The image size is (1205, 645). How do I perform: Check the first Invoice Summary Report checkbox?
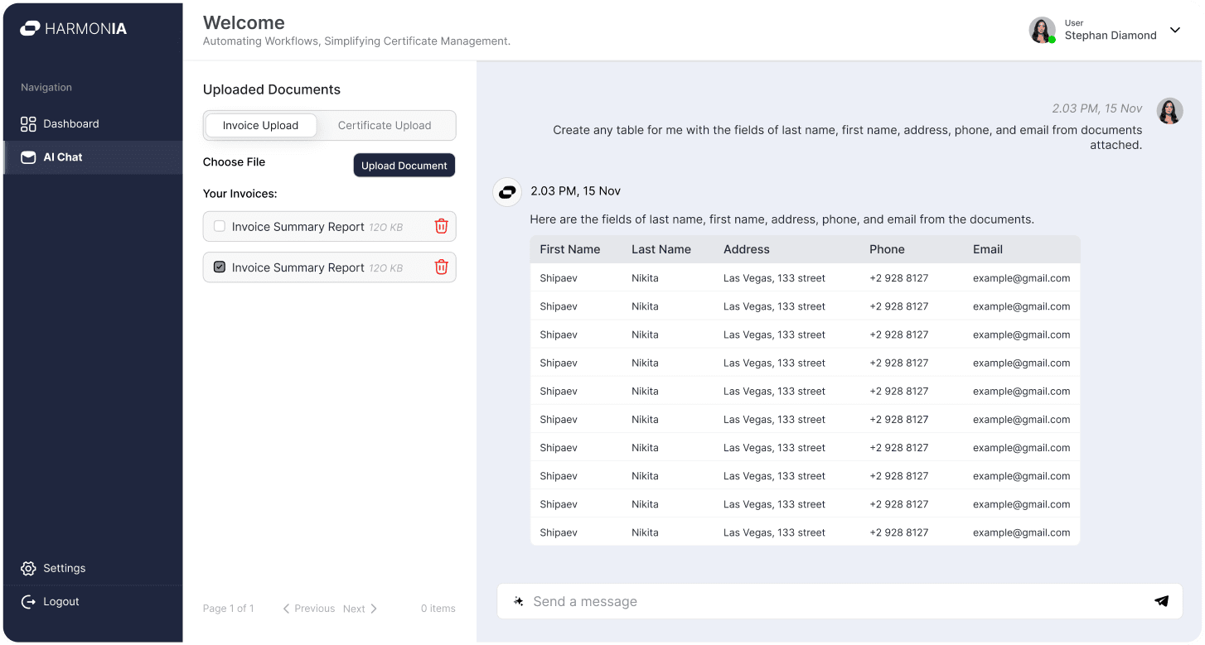[220, 226]
